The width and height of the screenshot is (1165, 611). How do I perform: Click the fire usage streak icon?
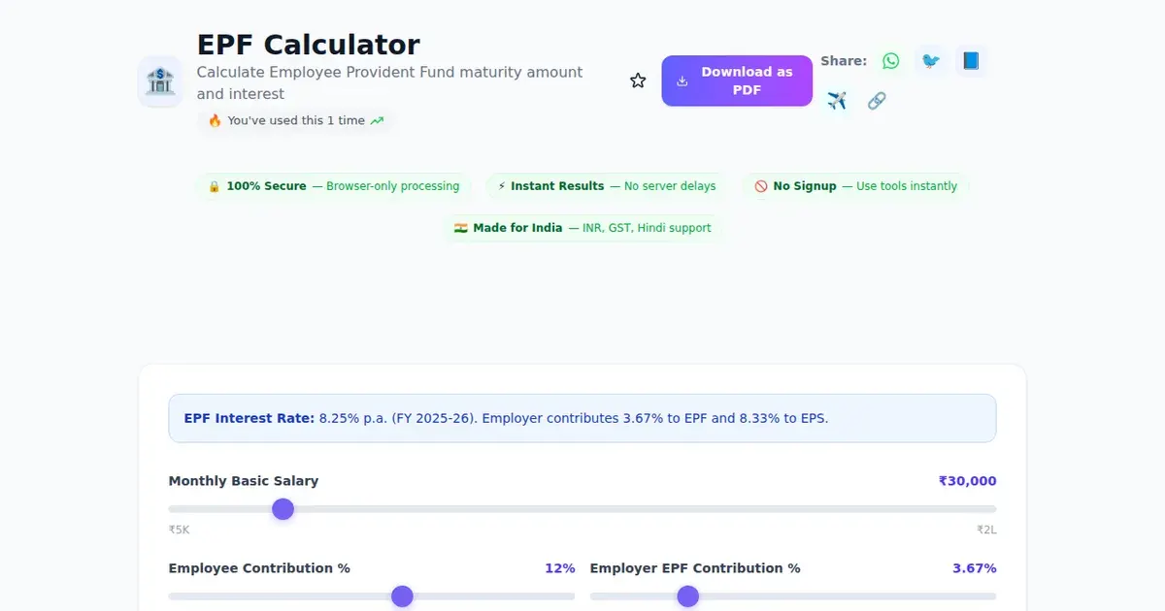(215, 121)
